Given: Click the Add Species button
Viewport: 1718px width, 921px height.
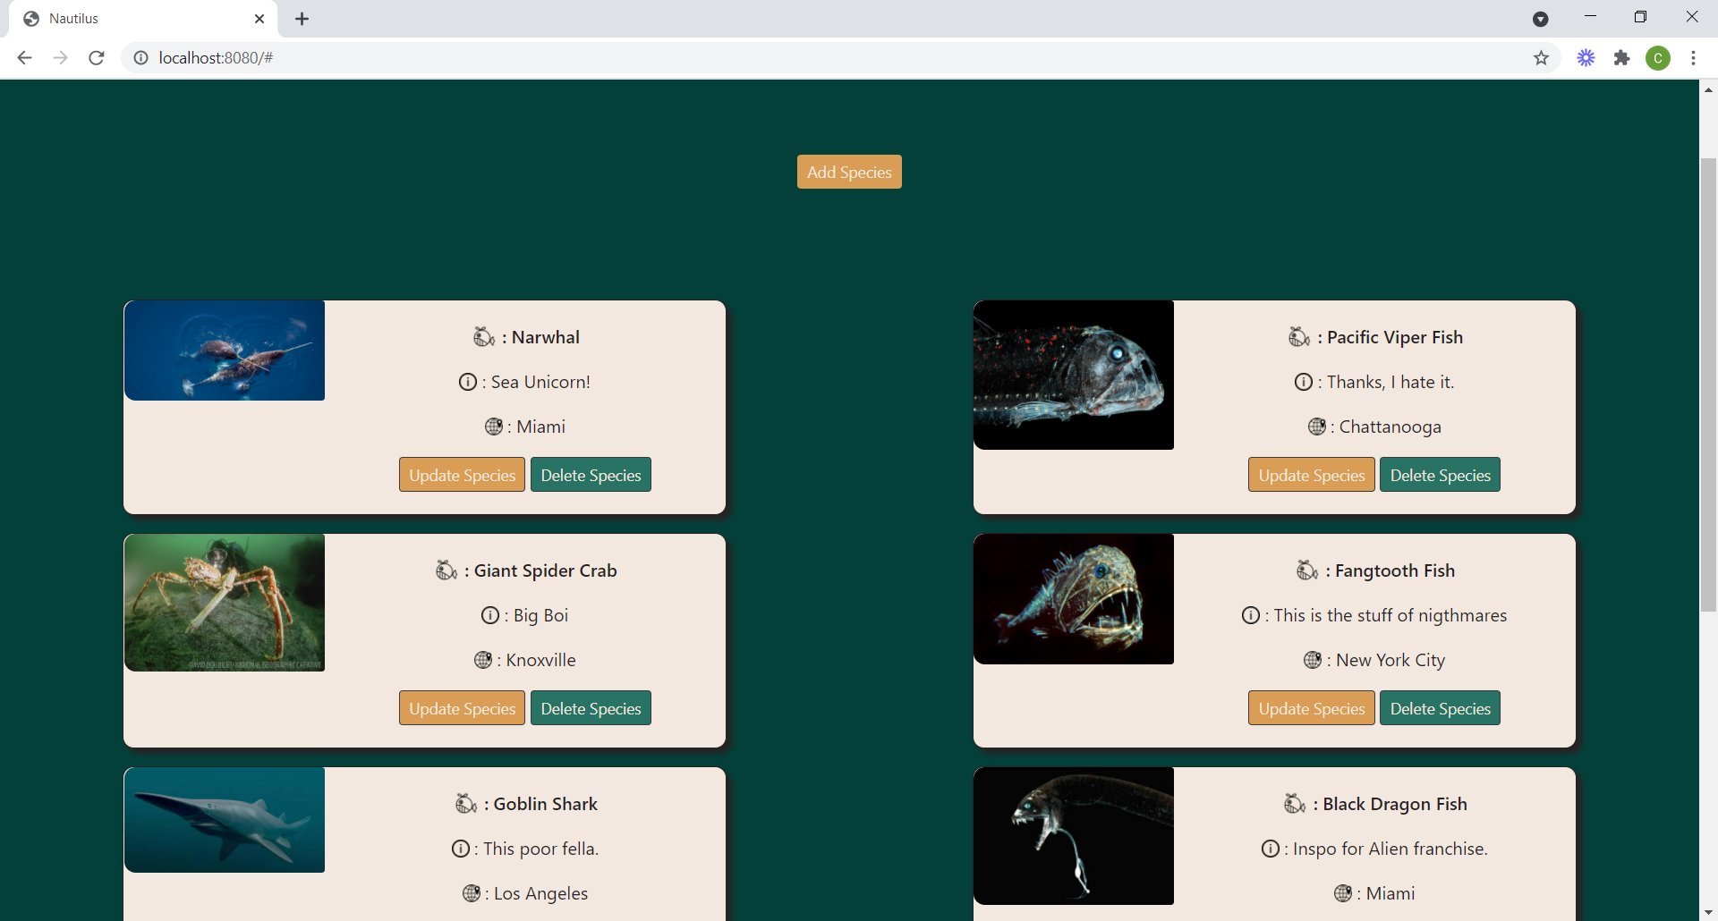Looking at the screenshot, I should click(848, 171).
